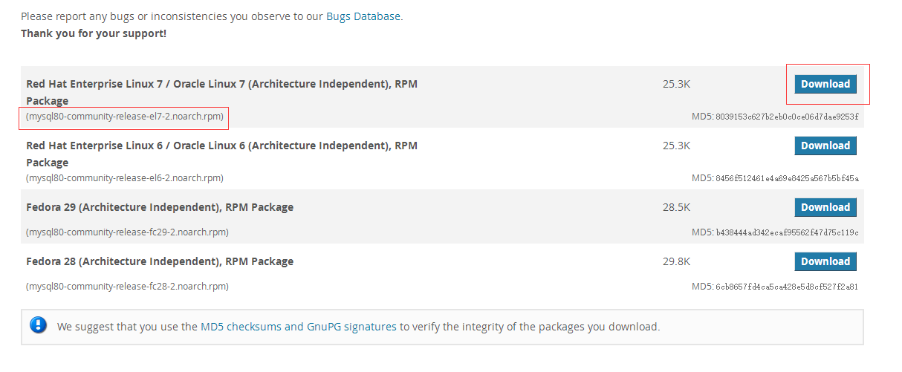Select the MD5 hash starting with 8039153c
902x372 pixels.
(x=788, y=117)
